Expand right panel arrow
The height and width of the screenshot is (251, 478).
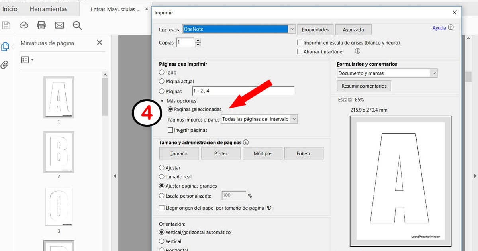coord(475,176)
